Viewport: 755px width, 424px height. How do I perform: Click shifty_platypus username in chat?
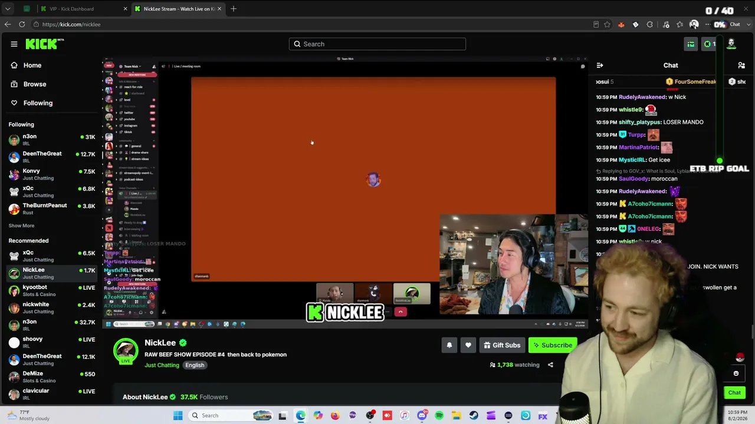[x=639, y=122]
